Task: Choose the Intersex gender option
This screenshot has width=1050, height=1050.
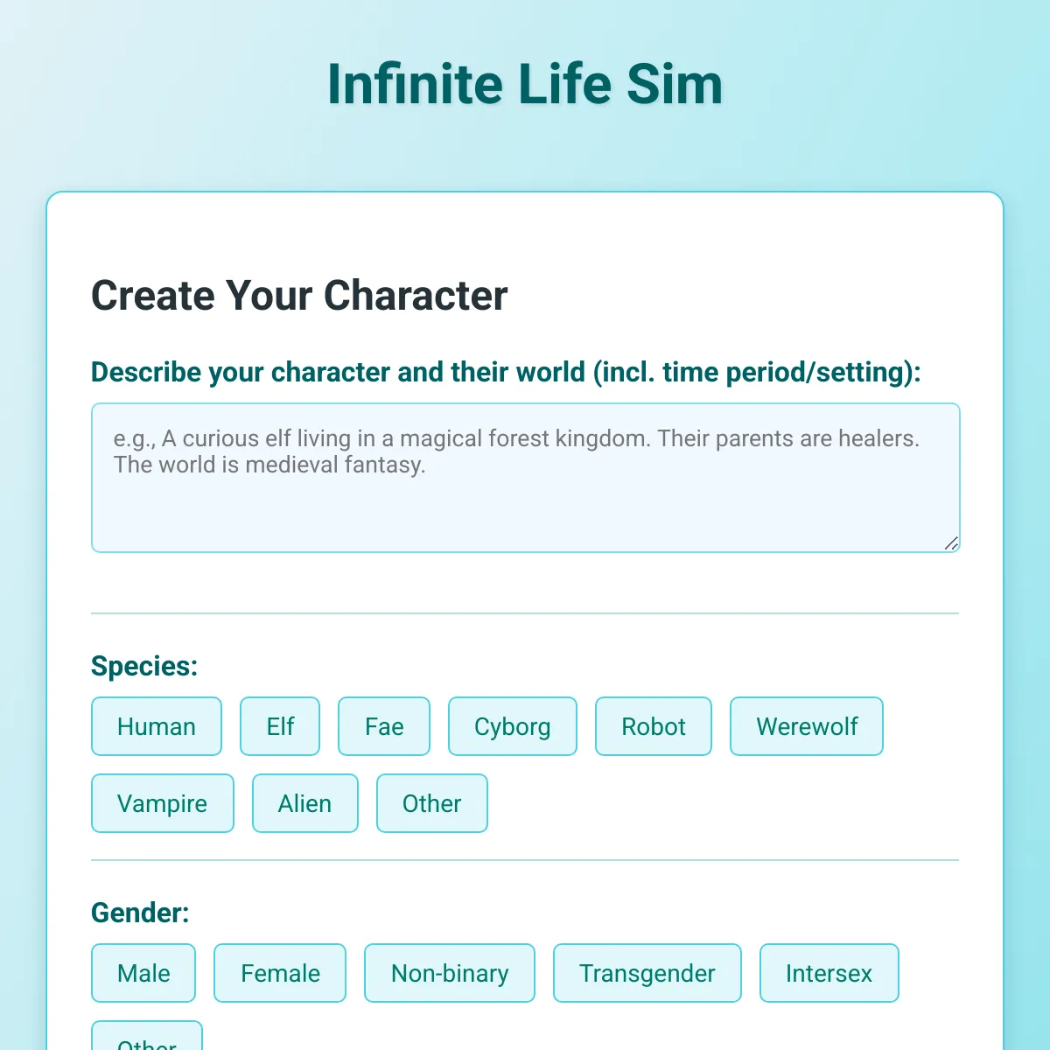Action: coord(829,973)
